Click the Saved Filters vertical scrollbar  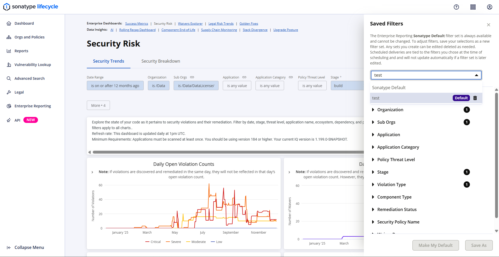[x=496, y=155]
